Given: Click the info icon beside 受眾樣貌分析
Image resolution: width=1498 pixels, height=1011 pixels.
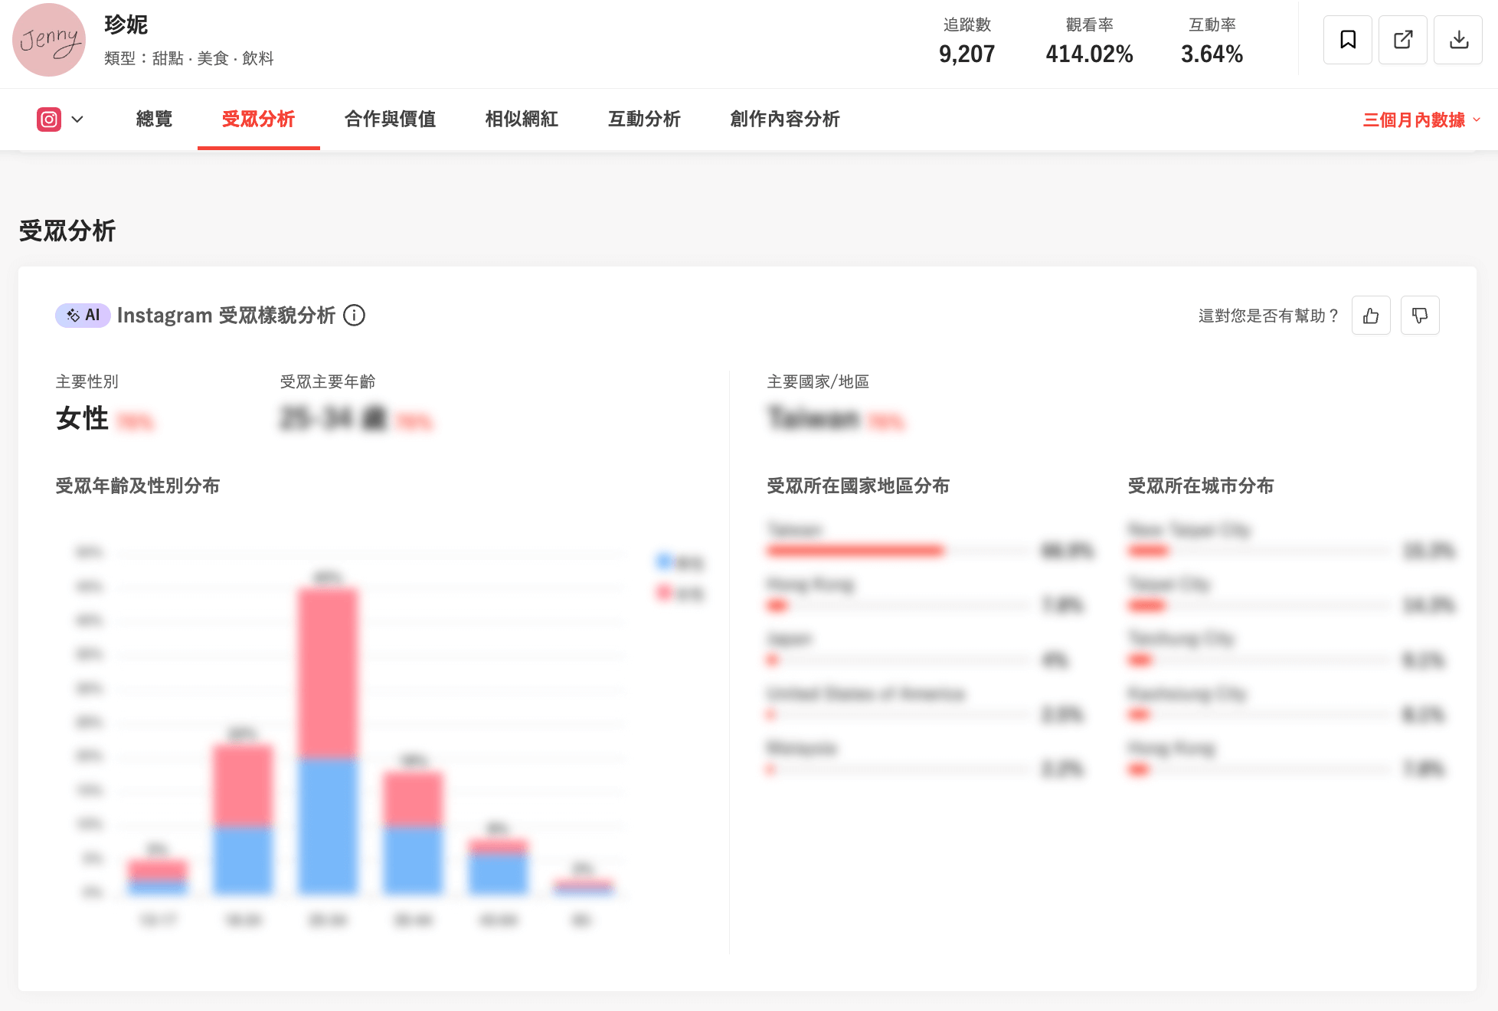Looking at the screenshot, I should pos(354,315).
